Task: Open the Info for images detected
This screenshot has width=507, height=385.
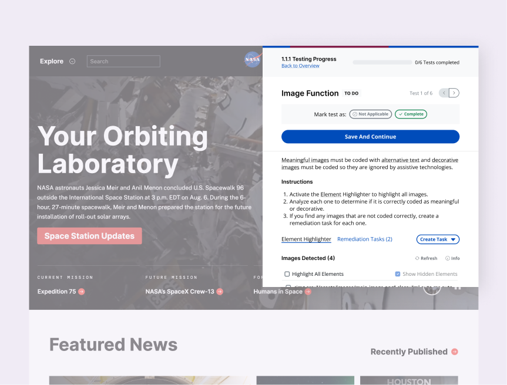Action: (x=452, y=258)
